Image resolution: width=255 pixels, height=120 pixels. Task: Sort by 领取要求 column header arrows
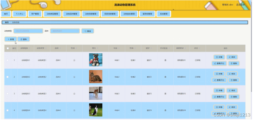185,48
